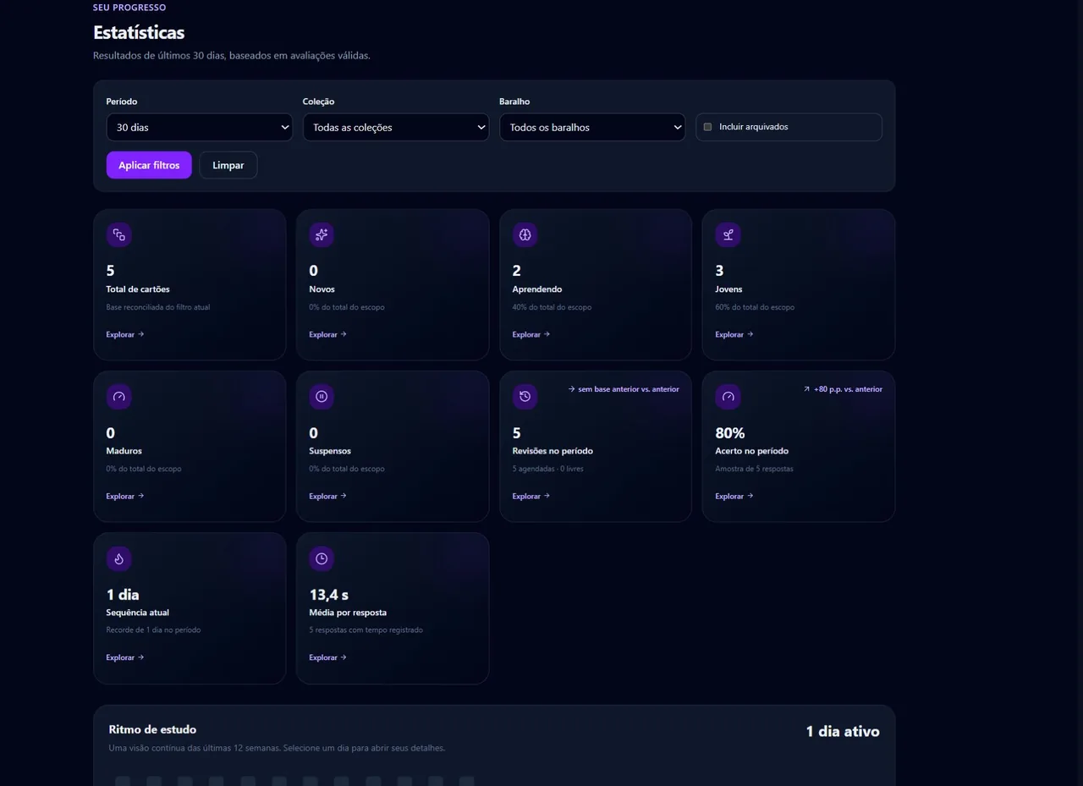Click the Total de cartões card icon

(x=119, y=234)
